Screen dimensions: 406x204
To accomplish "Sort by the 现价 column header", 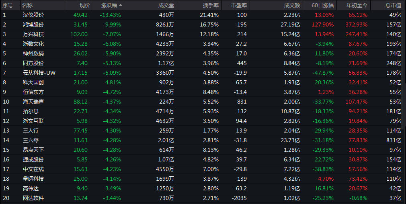I will click(79, 5).
